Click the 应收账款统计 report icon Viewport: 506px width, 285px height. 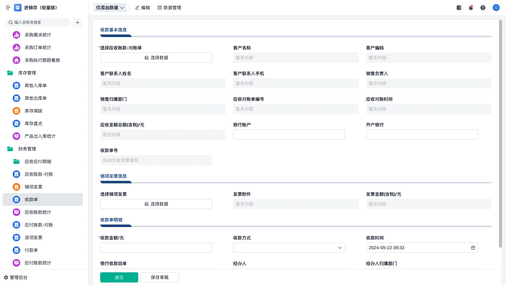click(16, 212)
